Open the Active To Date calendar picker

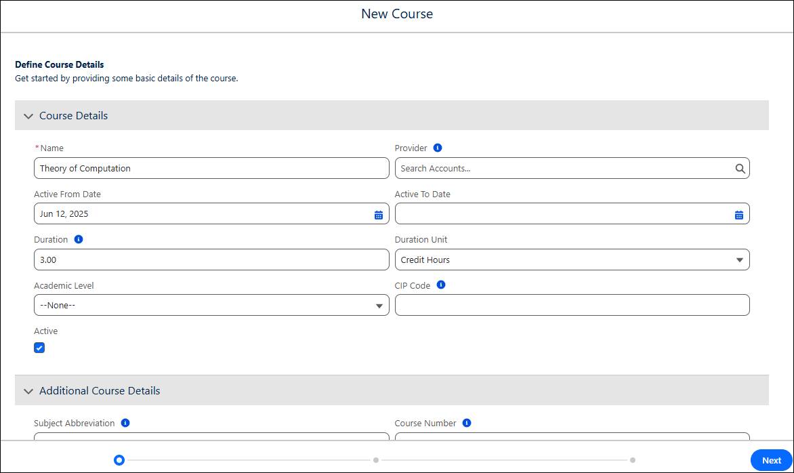[x=739, y=213]
